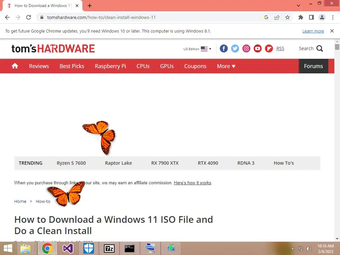
Task: Share this page via share icon
Action: [x=277, y=17]
